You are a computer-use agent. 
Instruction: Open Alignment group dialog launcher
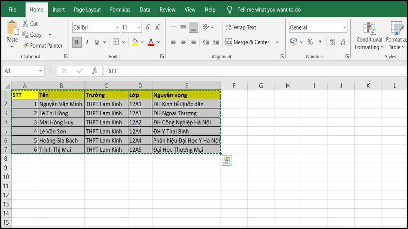click(x=283, y=56)
